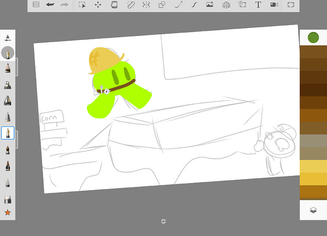Open the Ruler guide tool
This screenshot has height=236, width=327.
[130, 5]
